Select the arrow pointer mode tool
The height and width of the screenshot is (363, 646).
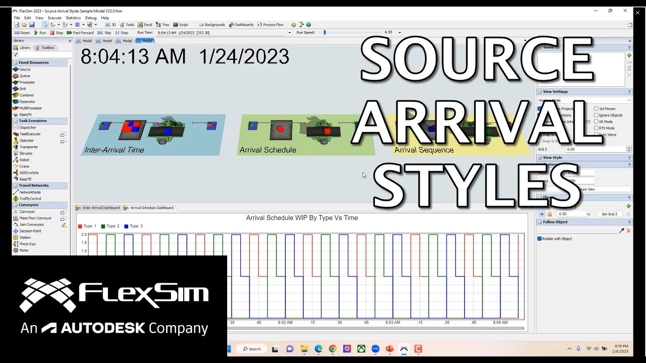(45, 25)
